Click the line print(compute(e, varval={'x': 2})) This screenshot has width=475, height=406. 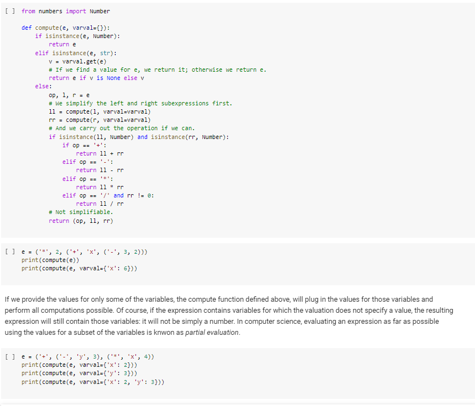tap(80, 365)
